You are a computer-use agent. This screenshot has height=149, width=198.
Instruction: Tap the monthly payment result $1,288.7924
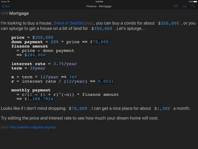click(x=39, y=99)
